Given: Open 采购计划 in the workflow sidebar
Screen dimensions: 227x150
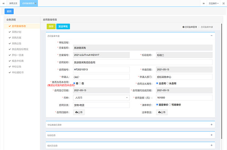Looking at the screenshot, I should click(x=17, y=32).
